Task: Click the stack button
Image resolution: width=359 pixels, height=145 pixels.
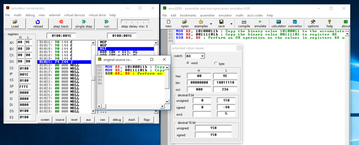Action: 131,120
